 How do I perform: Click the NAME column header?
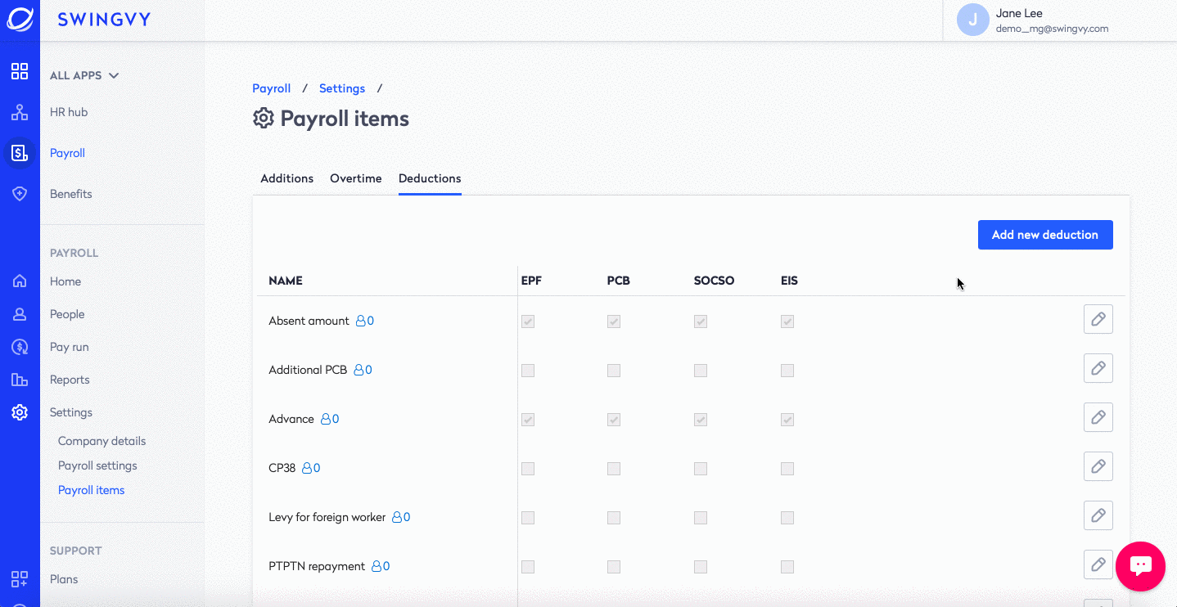pos(286,281)
